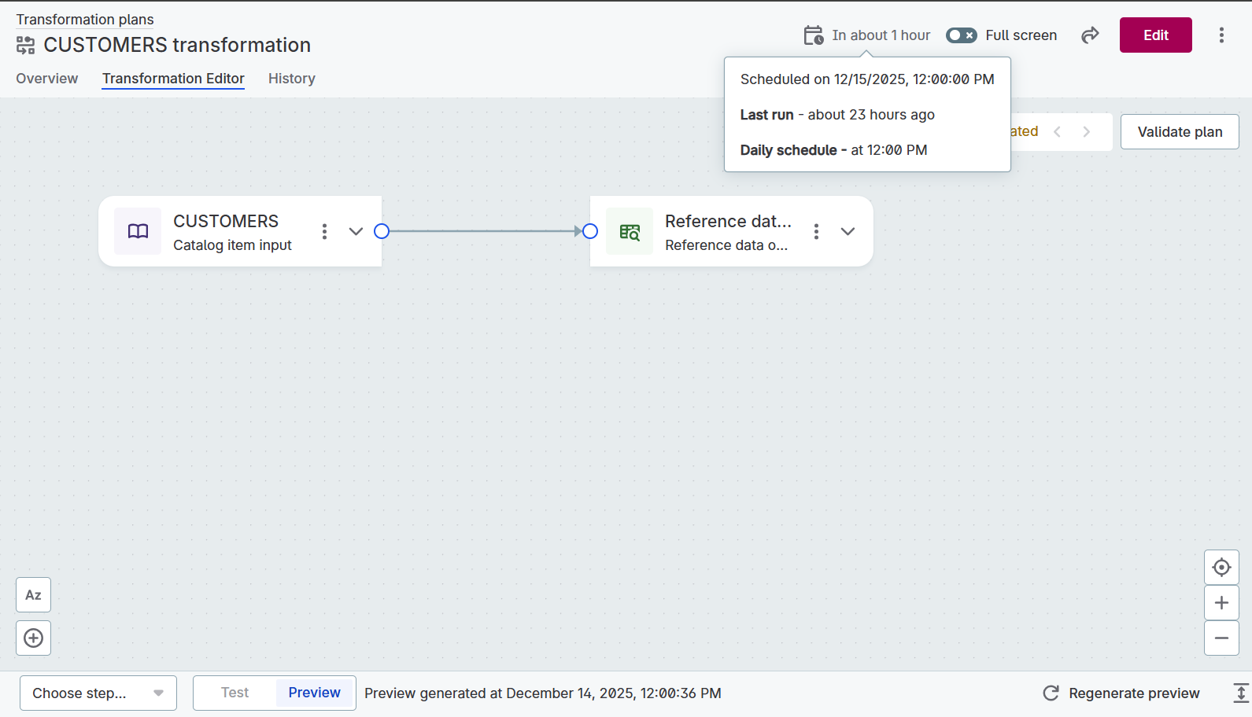Toggle Full screen switch
The image size is (1252, 717).
pyautogui.click(x=961, y=35)
